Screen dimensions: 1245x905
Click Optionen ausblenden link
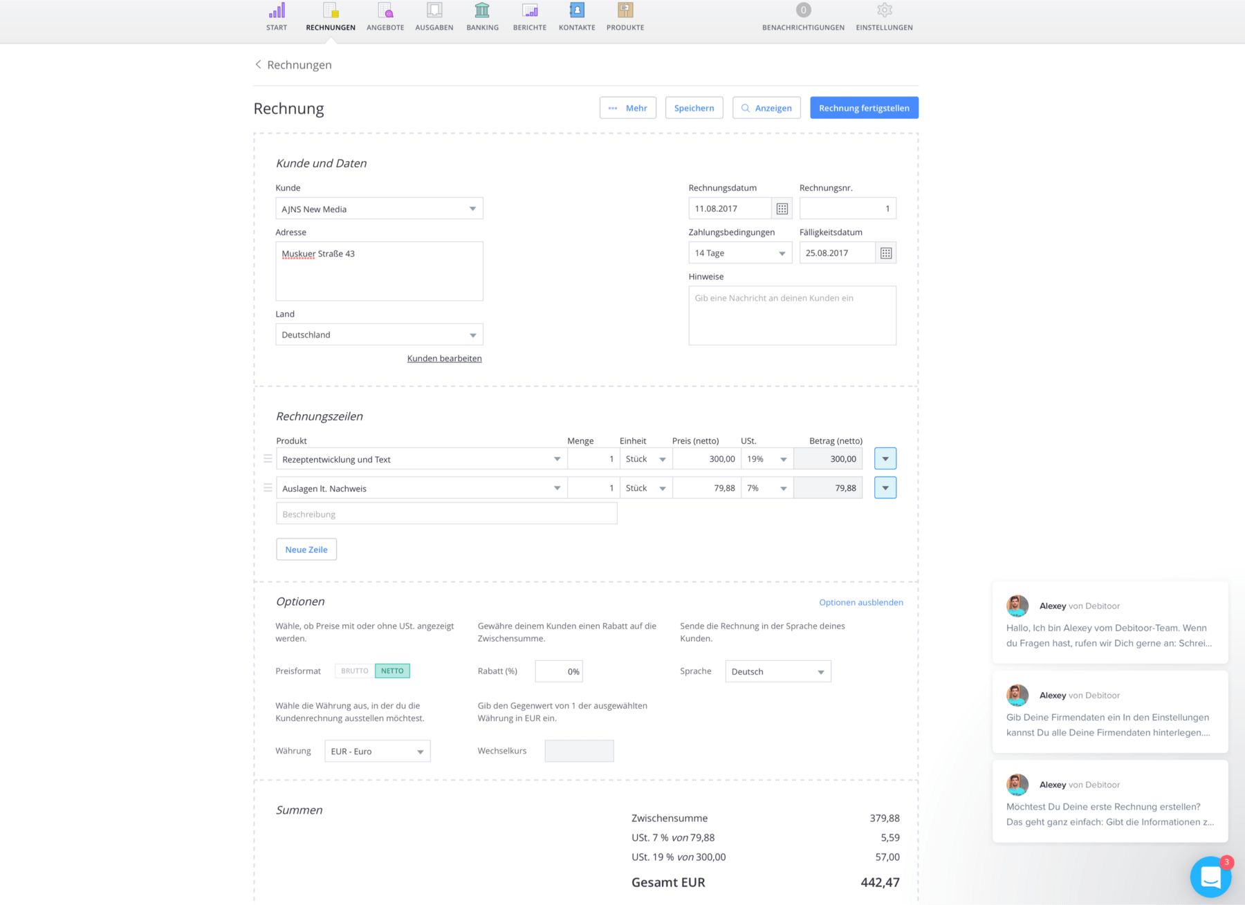861,602
